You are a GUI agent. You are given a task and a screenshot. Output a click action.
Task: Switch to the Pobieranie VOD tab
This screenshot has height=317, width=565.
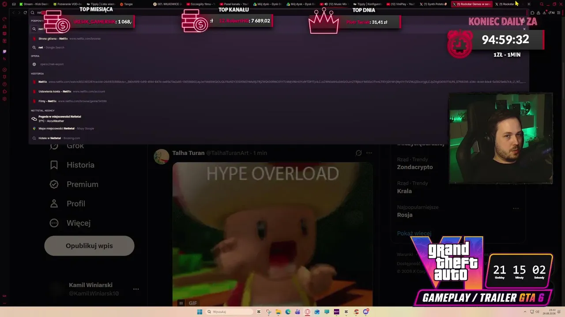click(67, 4)
